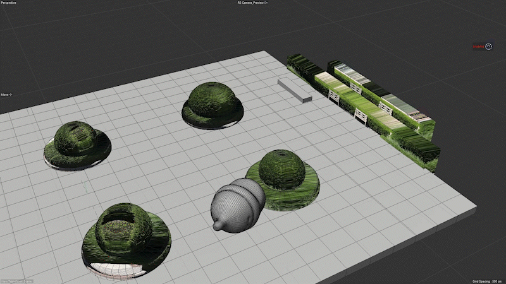The width and height of the screenshot is (506, 284).
Task: Select the small grey box near the hedges
Action: (x=295, y=90)
